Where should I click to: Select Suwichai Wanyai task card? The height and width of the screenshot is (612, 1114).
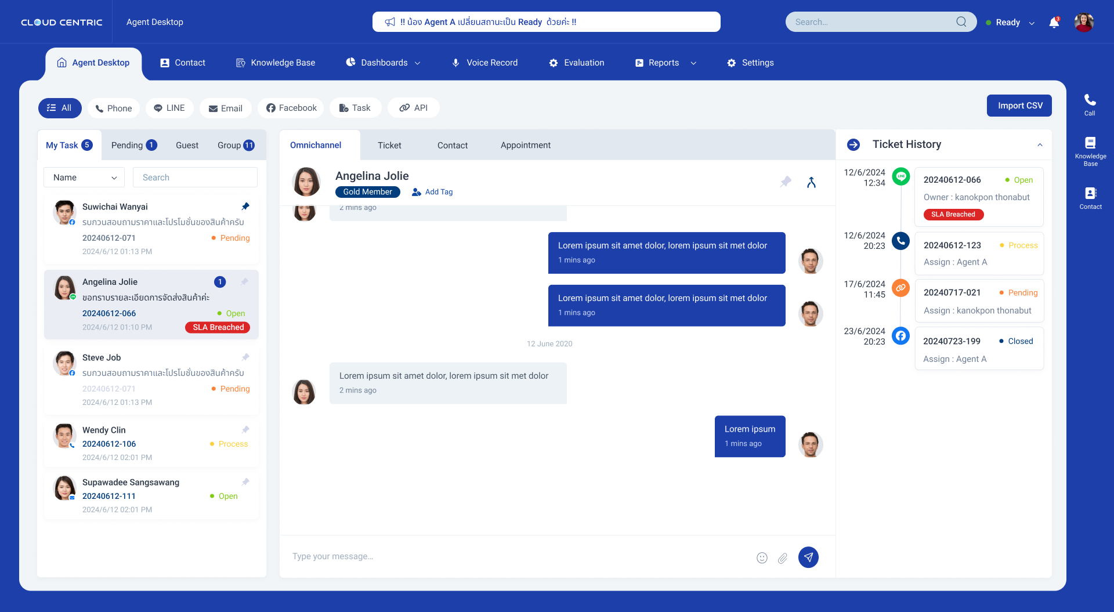(151, 229)
